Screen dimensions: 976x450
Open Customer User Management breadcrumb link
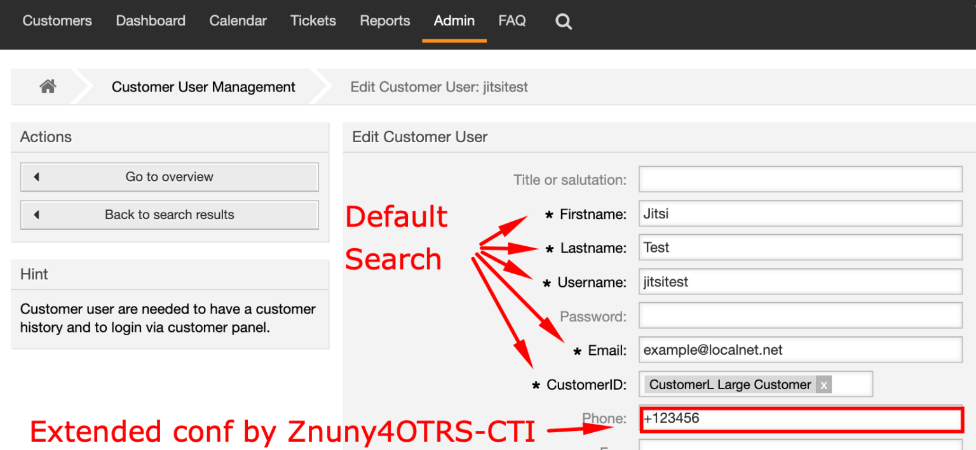pyautogui.click(x=203, y=86)
